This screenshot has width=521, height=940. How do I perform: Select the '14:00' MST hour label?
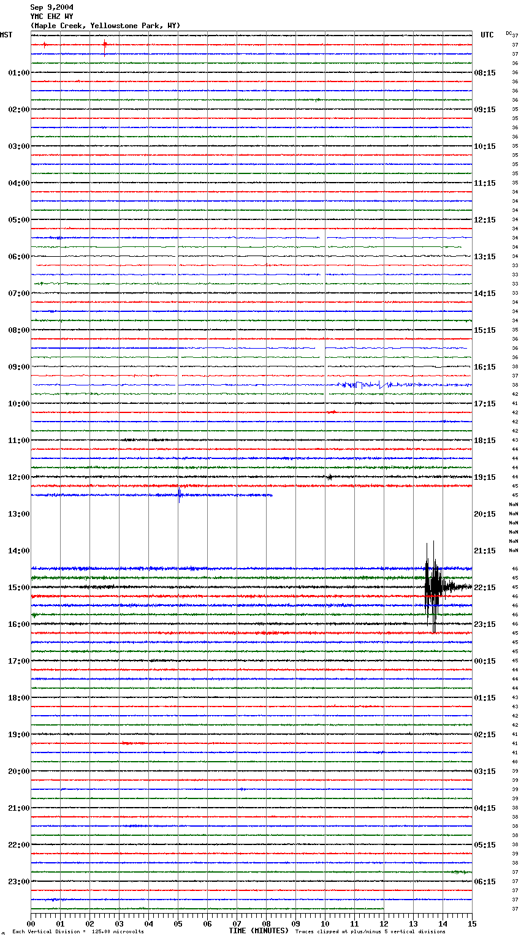(x=19, y=551)
